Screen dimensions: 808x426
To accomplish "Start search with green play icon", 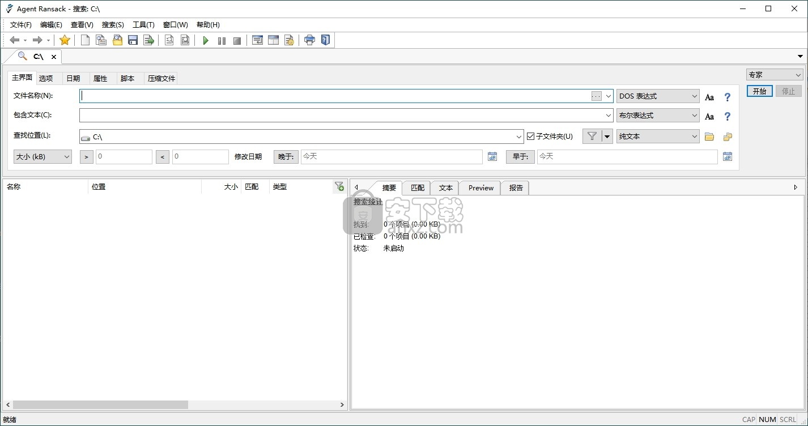I will tap(206, 40).
